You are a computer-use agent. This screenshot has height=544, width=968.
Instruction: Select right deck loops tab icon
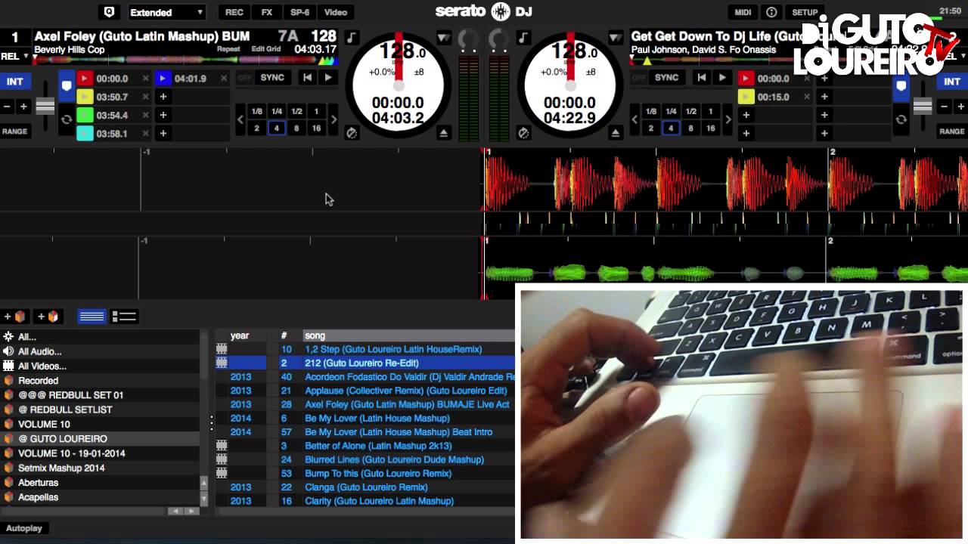point(901,119)
